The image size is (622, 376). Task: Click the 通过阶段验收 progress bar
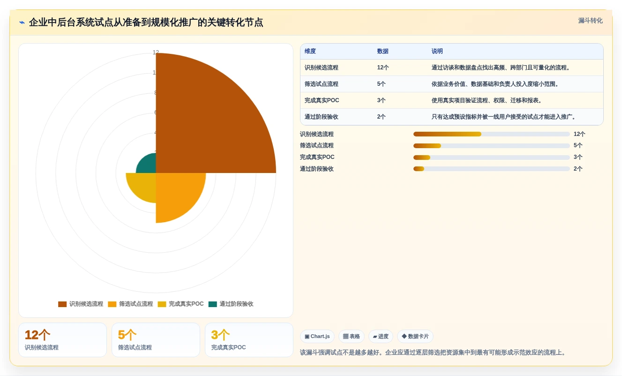492,169
